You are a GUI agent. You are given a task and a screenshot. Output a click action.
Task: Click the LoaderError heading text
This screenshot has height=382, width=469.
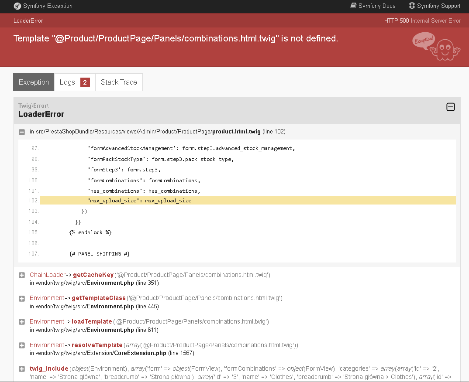[41, 114]
